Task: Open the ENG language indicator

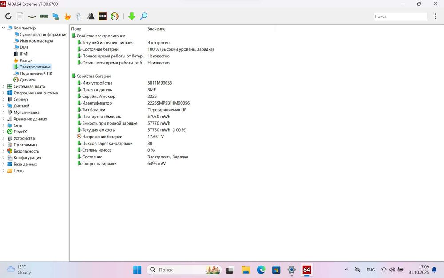Action: click(370, 270)
